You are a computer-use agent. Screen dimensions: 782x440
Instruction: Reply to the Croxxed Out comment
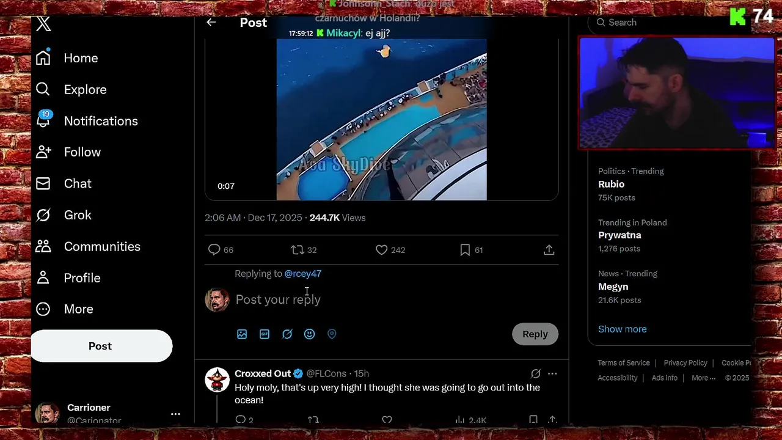tap(243, 420)
